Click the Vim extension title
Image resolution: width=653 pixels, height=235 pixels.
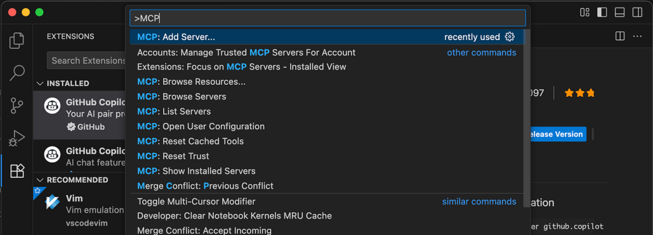point(74,198)
